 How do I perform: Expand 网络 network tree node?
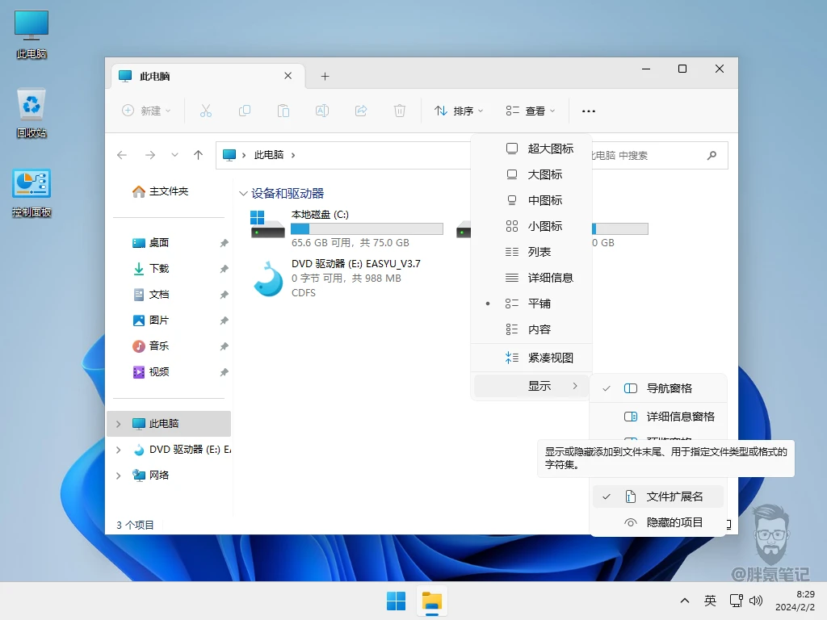tap(118, 475)
